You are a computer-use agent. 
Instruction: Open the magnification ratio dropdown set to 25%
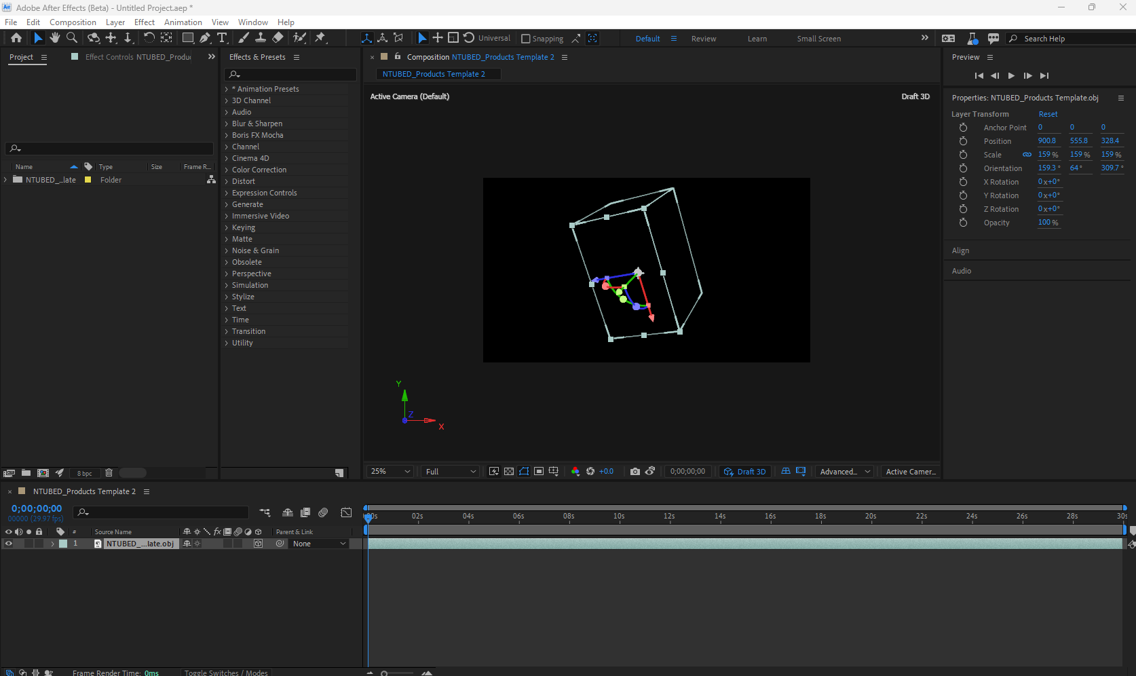390,471
